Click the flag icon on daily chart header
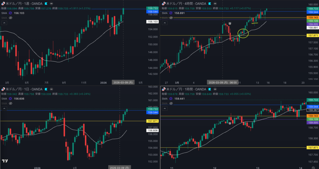 point(46,89)
